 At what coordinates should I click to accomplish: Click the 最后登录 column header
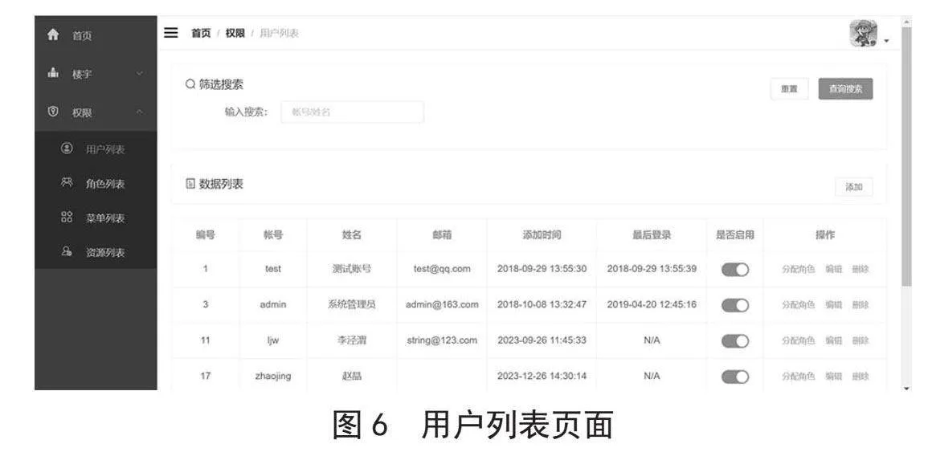[652, 235]
